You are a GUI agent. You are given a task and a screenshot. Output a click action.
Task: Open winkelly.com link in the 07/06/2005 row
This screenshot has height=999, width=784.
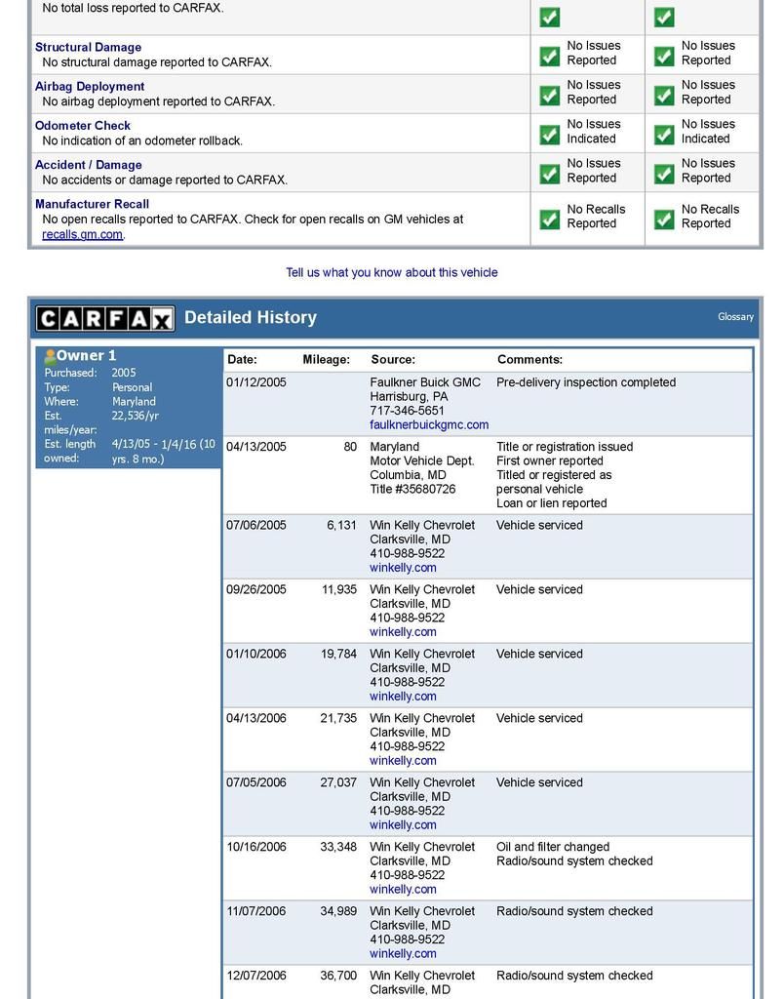coord(403,568)
